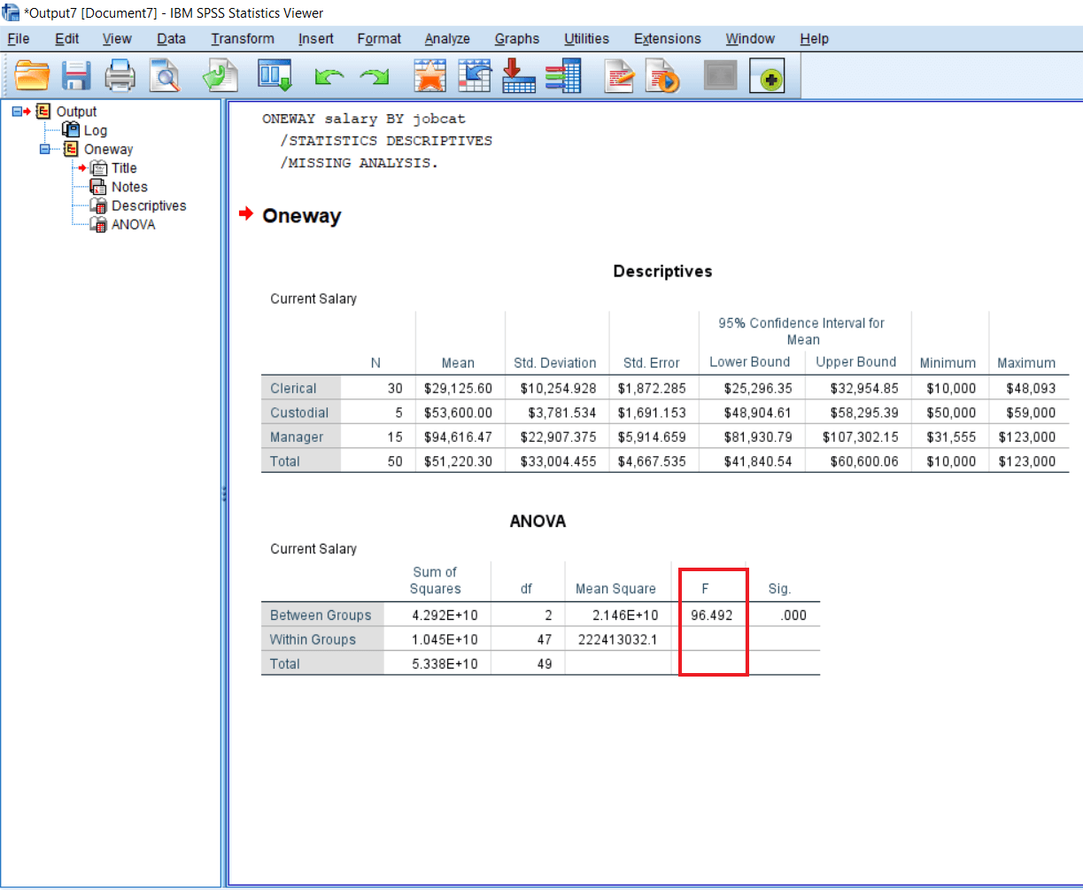Open the Utilities menu

(586, 39)
